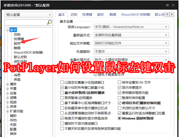This screenshot has height=137, width=179.
Task: Expand the 声音 tree node
Action: (8, 107)
